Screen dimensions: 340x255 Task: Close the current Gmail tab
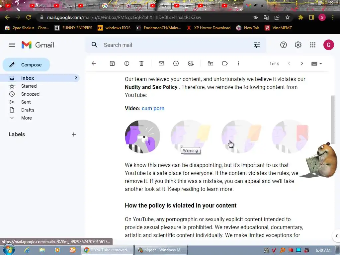[x=262, y=6]
